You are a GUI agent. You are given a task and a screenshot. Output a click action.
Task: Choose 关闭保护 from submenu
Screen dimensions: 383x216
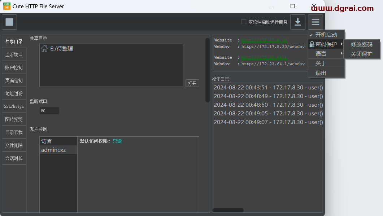361,54
